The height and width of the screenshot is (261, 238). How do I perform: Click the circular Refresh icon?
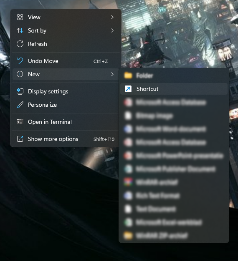20,44
